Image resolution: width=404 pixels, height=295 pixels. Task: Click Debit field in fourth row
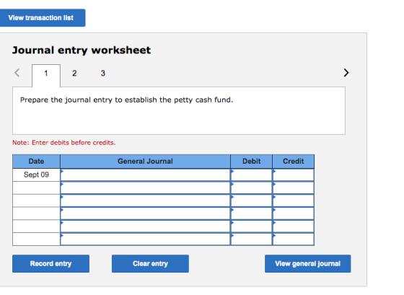pyautogui.click(x=252, y=213)
